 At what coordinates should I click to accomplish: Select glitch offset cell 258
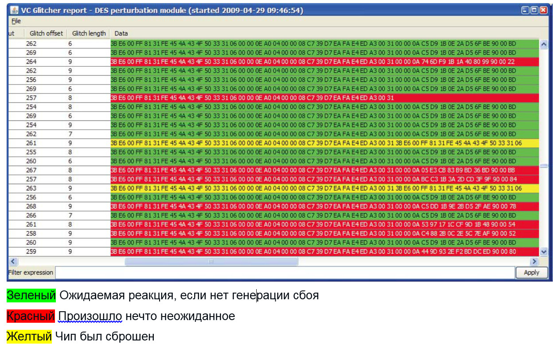point(31,233)
